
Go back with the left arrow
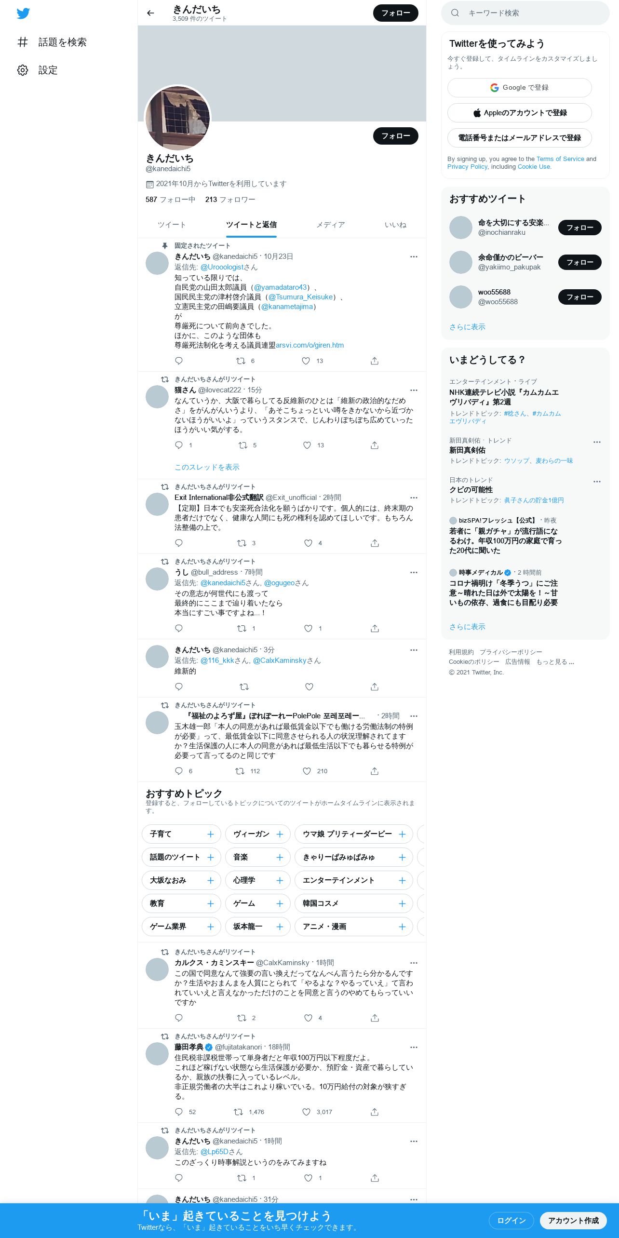coord(150,13)
